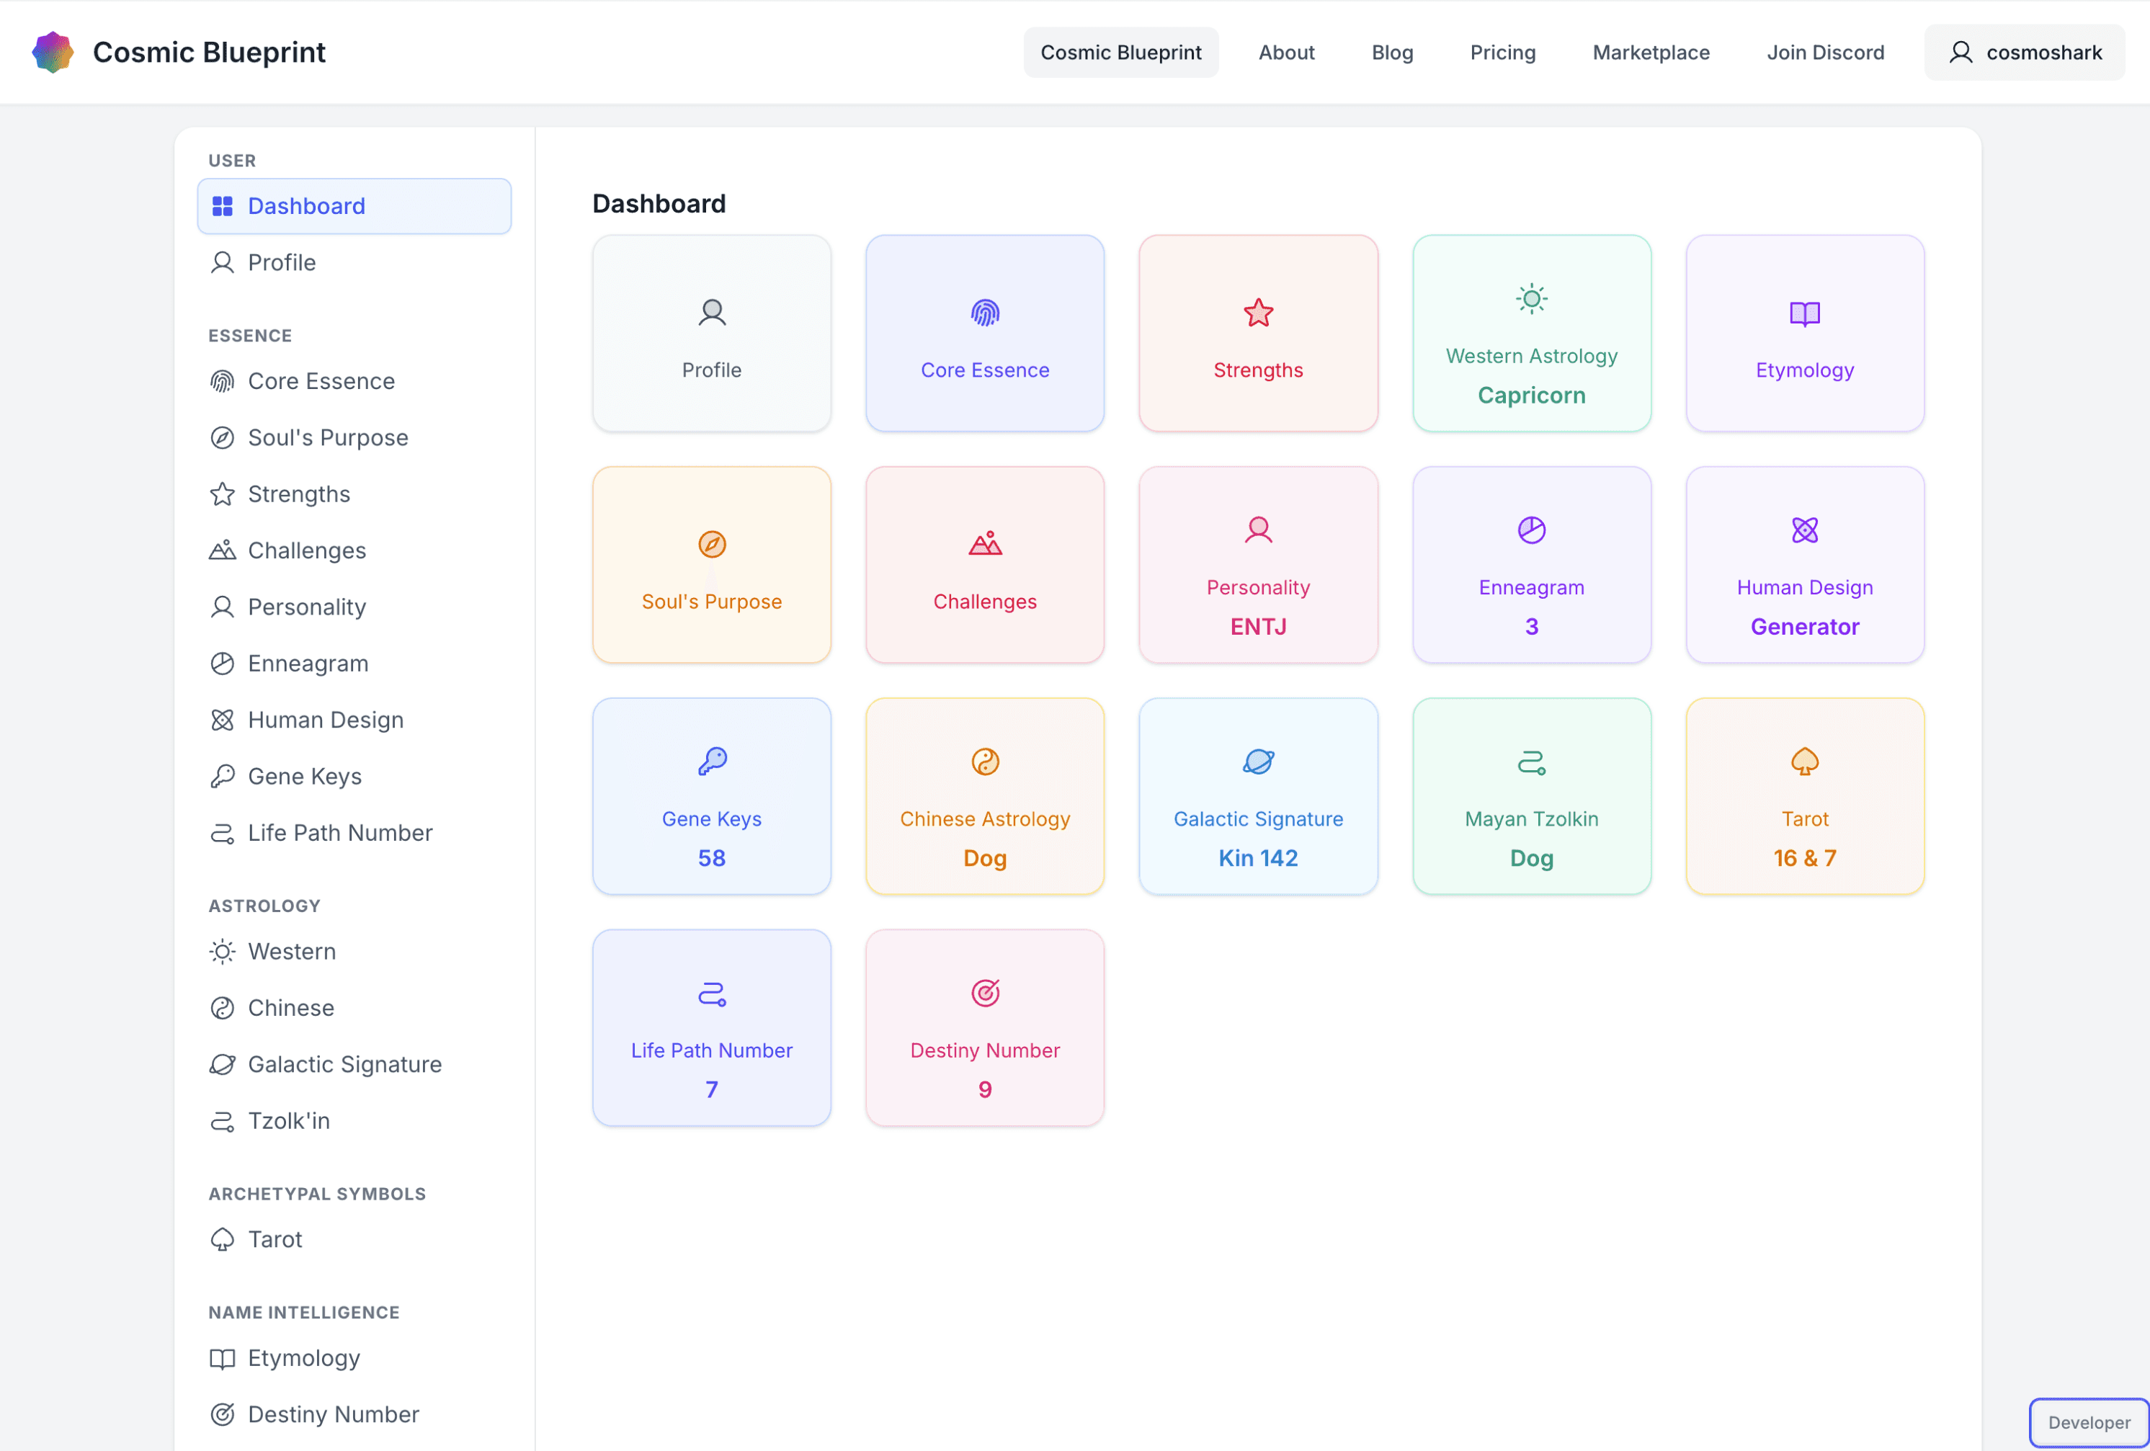Image resolution: width=2150 pixels, height=1451 pixels.
Task: Open the cosmoshark user account menu
Action: point(2024,53)
